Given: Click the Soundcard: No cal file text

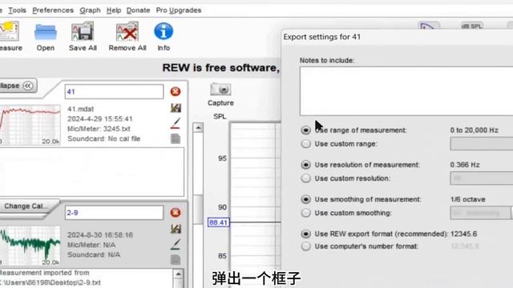Looking at the screenshot, I should click(x=103, y=138).
